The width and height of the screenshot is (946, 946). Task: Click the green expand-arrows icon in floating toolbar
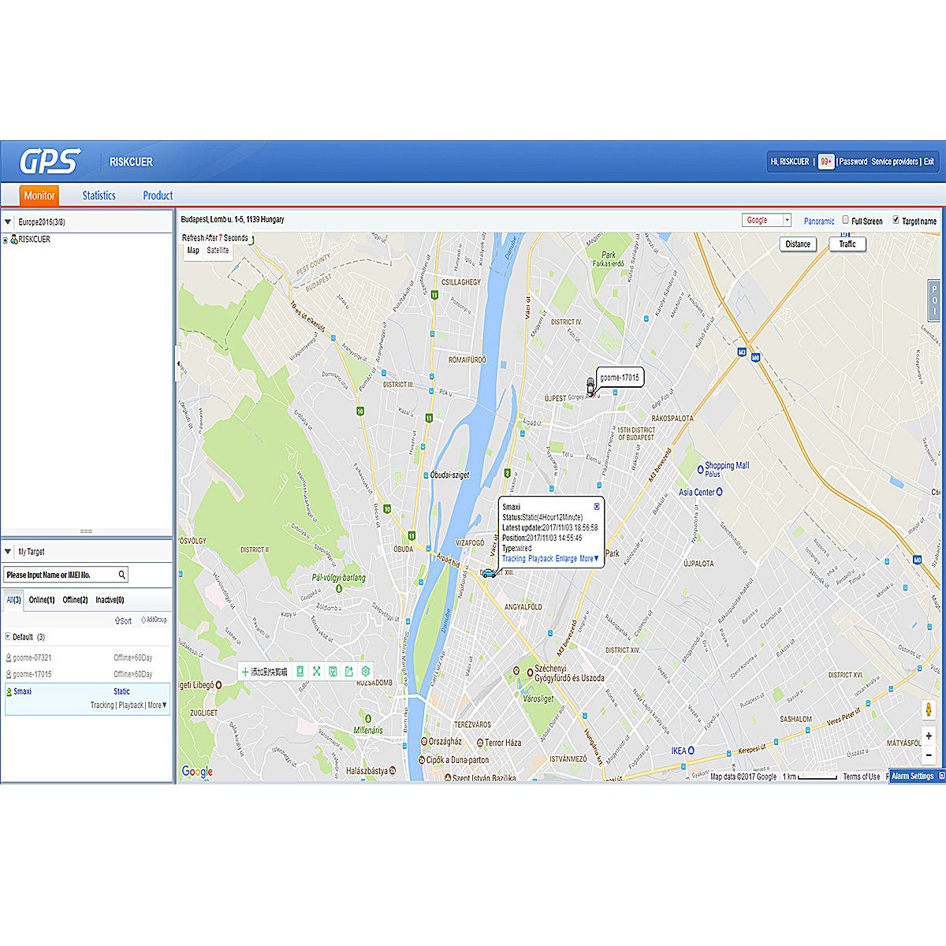(x=316, y=672)
